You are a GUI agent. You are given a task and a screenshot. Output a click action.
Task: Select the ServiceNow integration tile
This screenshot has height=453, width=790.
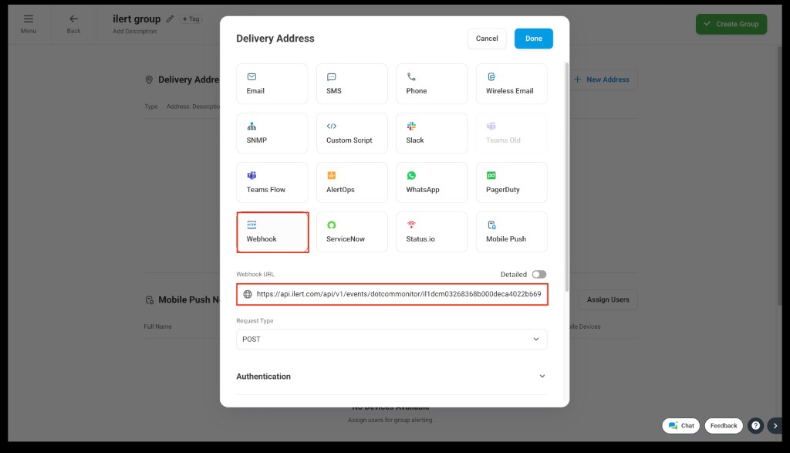(x=352, y=232)
